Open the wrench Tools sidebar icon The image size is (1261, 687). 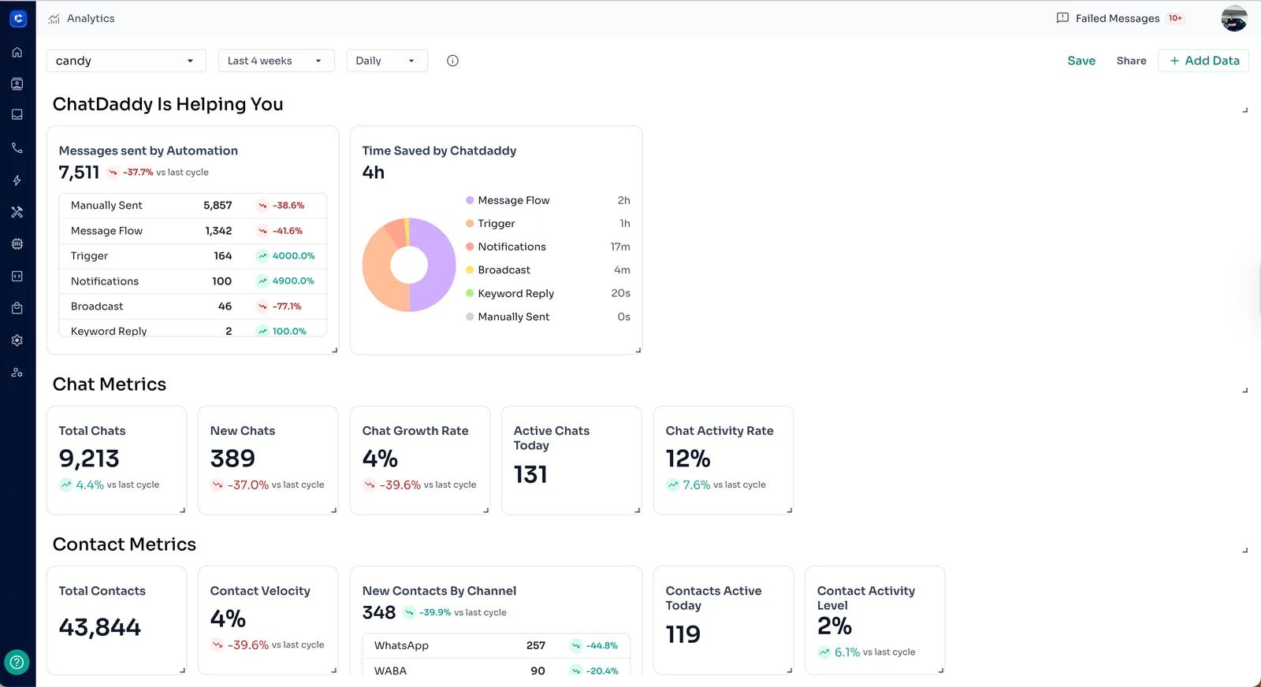click(x=17, y=212)
